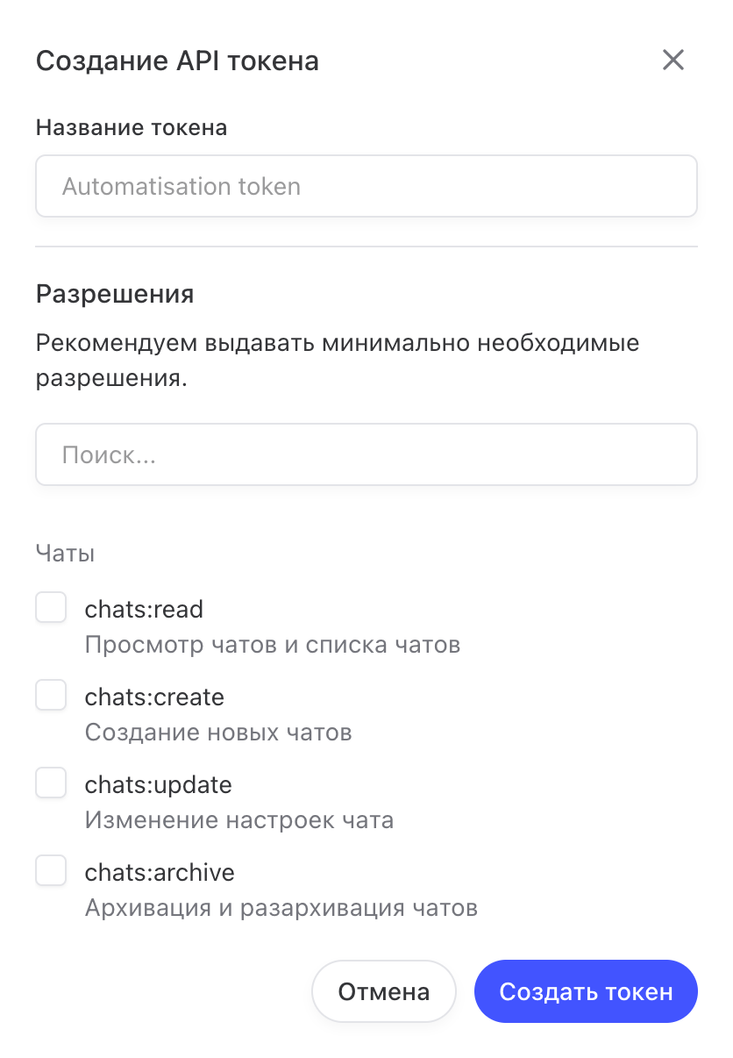
Task: Click the chats:archive label text
Action: tap(160, 872)
